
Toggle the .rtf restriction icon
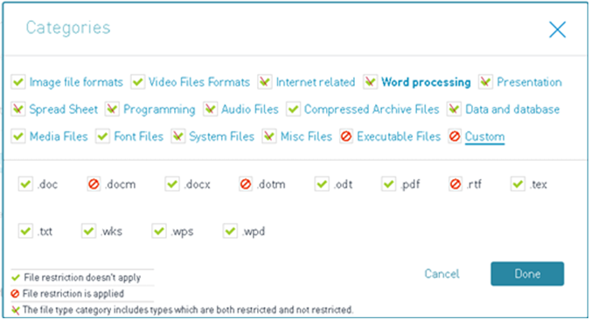tap(455, 184)
